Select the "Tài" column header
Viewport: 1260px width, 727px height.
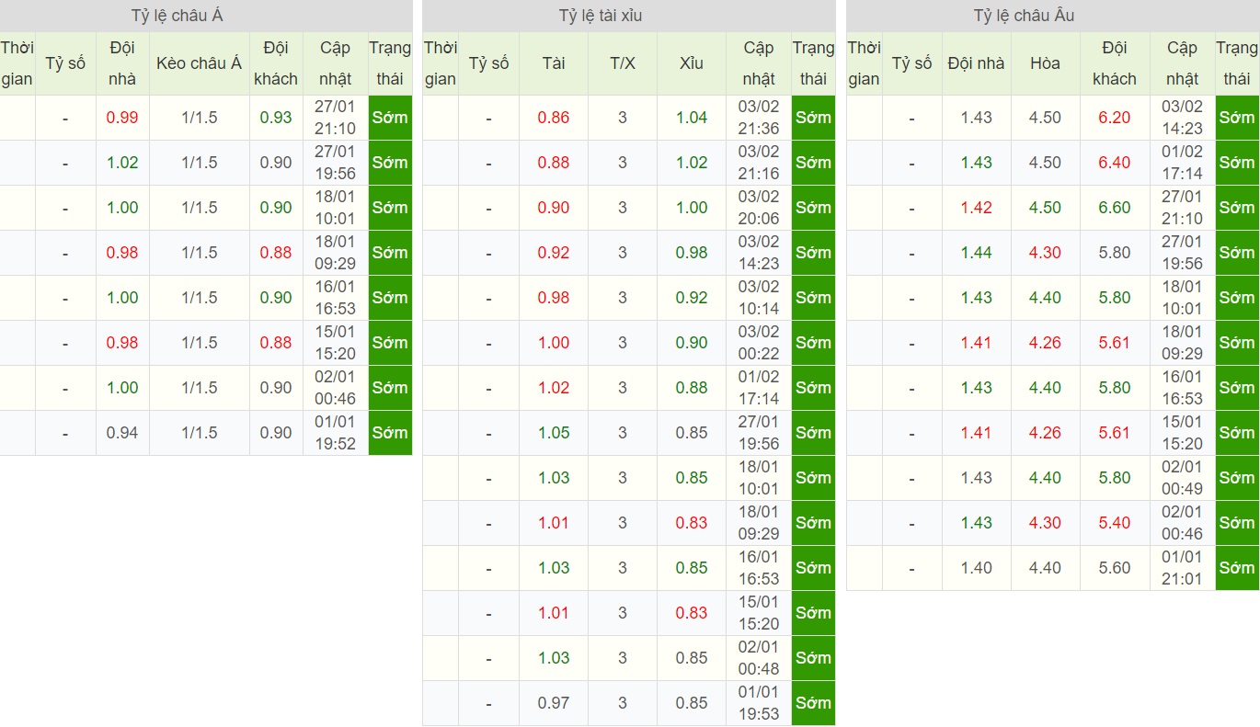[x=554, y=63]
